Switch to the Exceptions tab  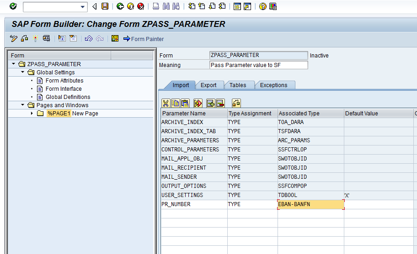click(x=273, y=85)
